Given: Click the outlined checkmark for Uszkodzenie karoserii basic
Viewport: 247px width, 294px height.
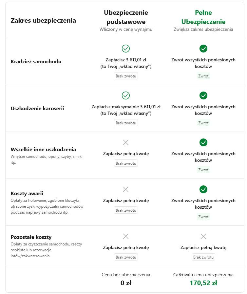Looking at the screenshot, I should tap(126, 95).
